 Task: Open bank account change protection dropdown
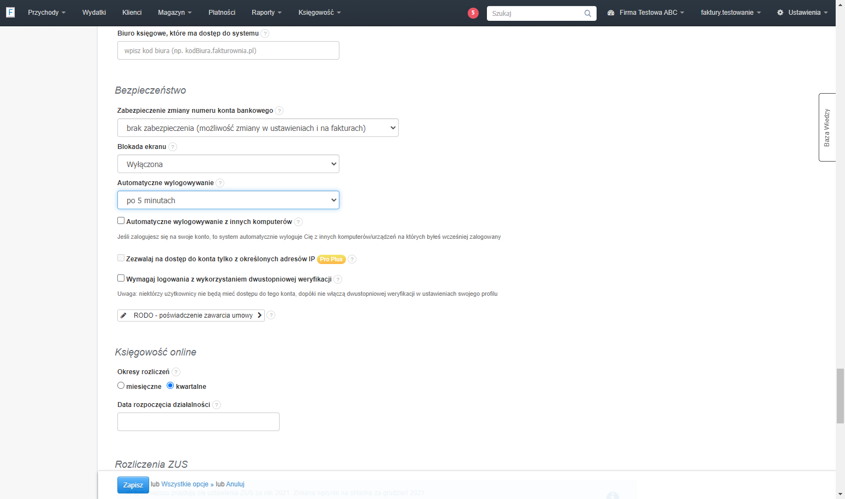[258, 128]
